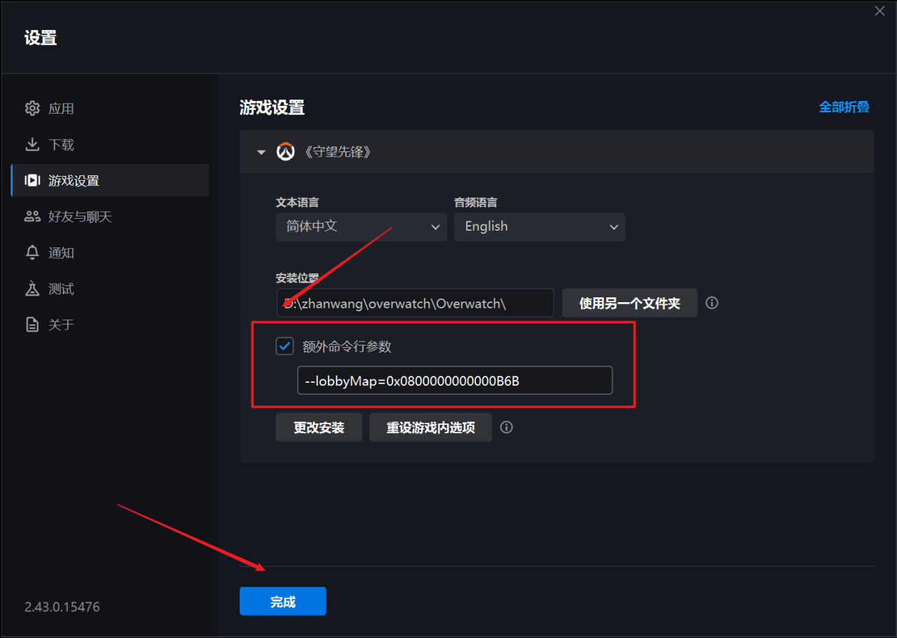Viewport: 897px width, 638px height.
Task: Go to the 测试 tab
Action: coord(110,289)
